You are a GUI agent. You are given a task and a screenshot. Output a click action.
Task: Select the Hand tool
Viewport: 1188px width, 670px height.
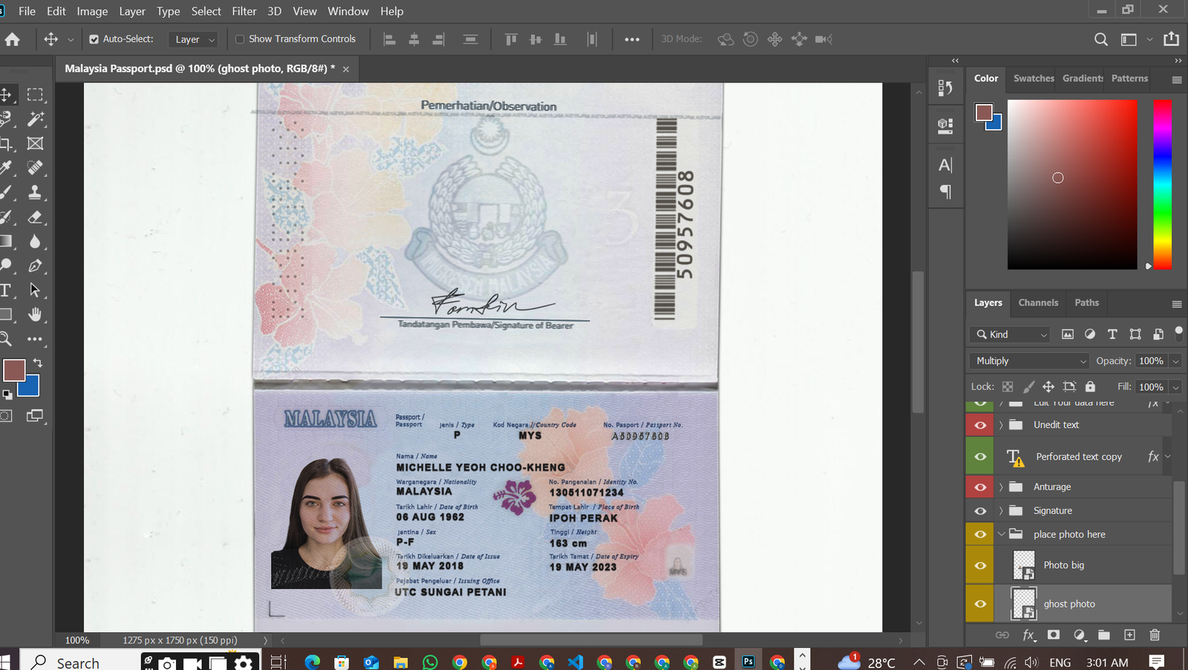pyautogui.click(x=35, y=315)
